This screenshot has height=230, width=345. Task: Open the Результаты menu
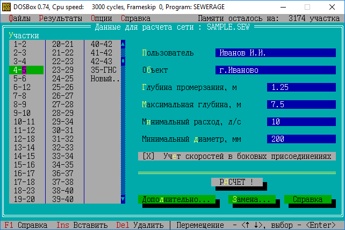click(60, 18)
